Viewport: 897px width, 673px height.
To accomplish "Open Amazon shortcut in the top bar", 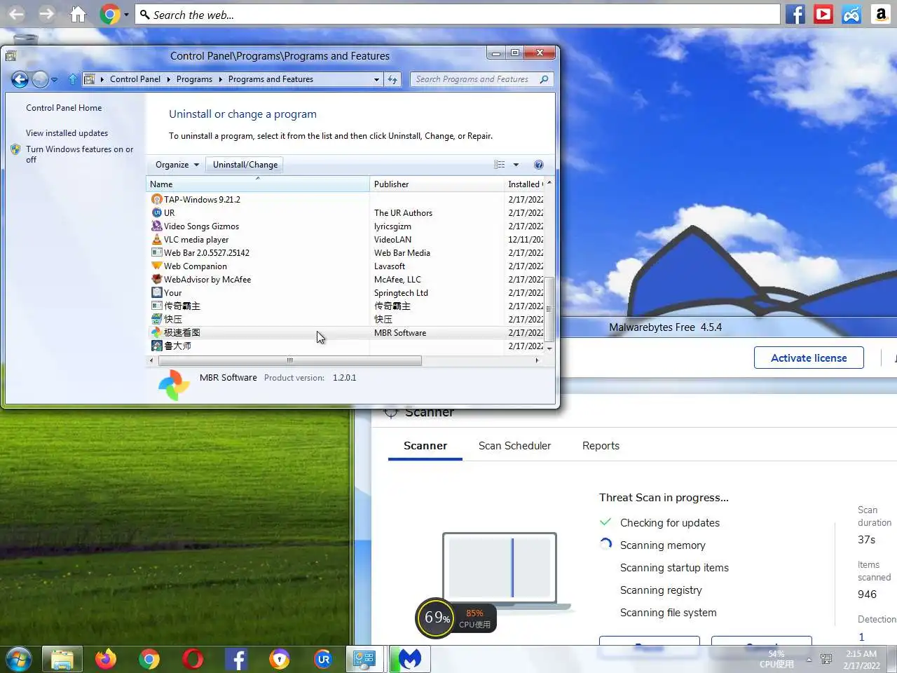I will pos(881,14).
